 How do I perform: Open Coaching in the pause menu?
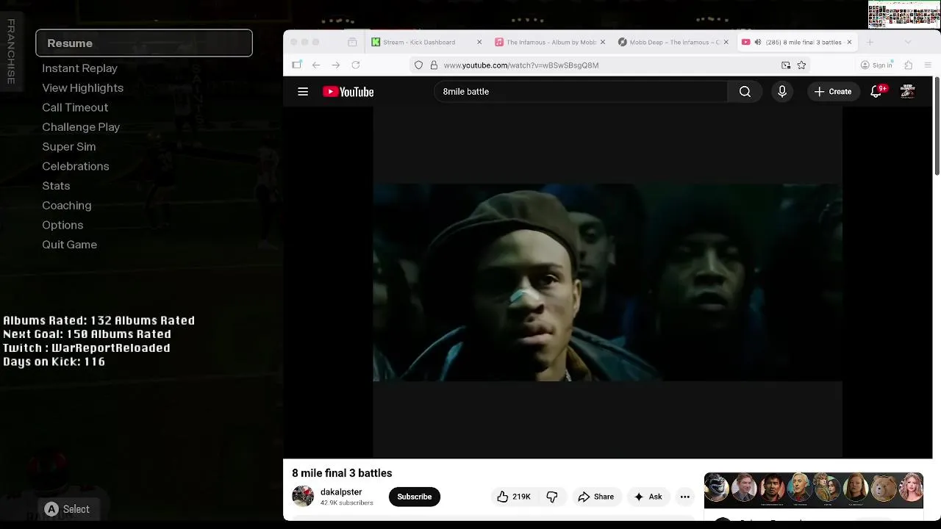click(67, 206)
